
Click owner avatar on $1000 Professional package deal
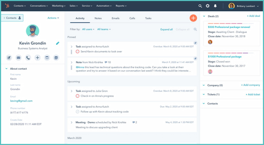(x=210, y=72)
